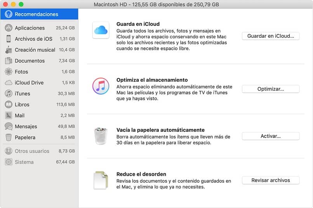Select Documentos label in the sidebar
Screen dimensions: 313x208
[30, 61]
